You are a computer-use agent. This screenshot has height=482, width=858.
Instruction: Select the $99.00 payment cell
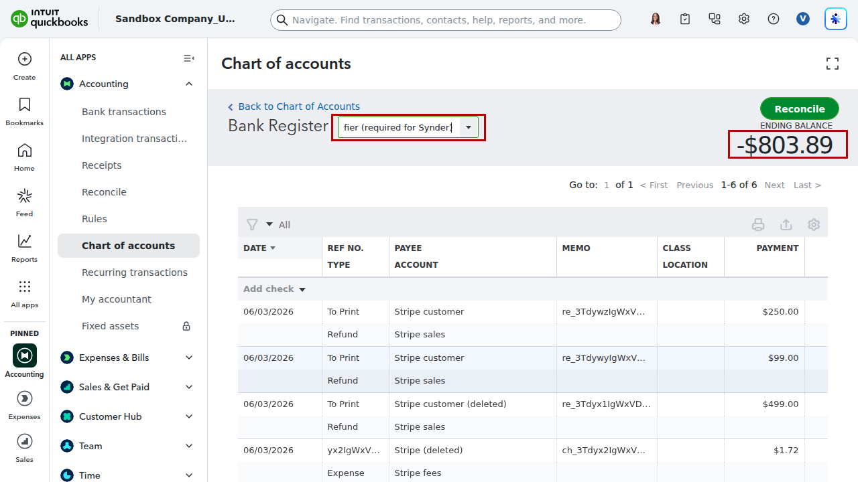pyautogui.click(x=765, y=358)
